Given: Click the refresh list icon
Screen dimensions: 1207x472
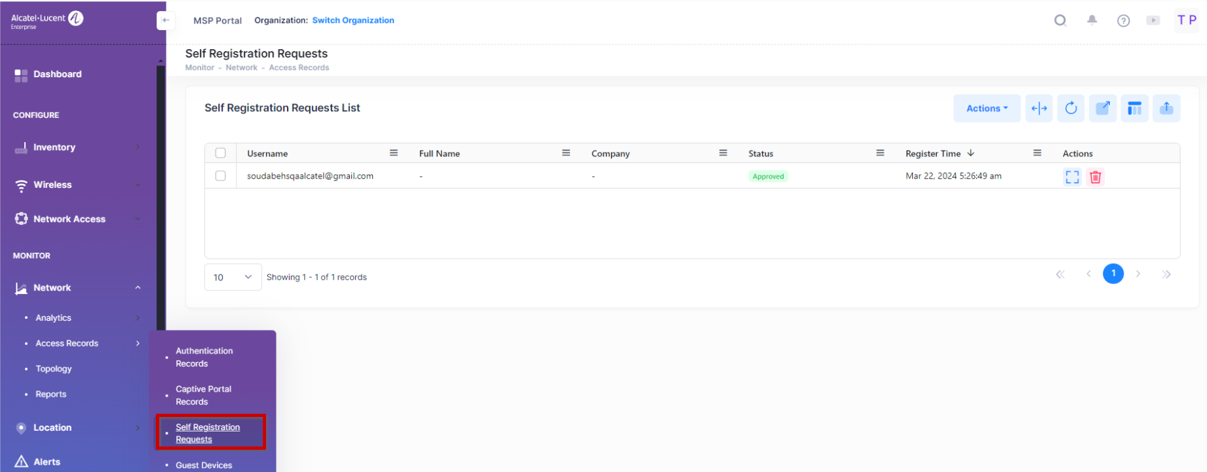Looking at the screenshot, I should click(1071, 109).
